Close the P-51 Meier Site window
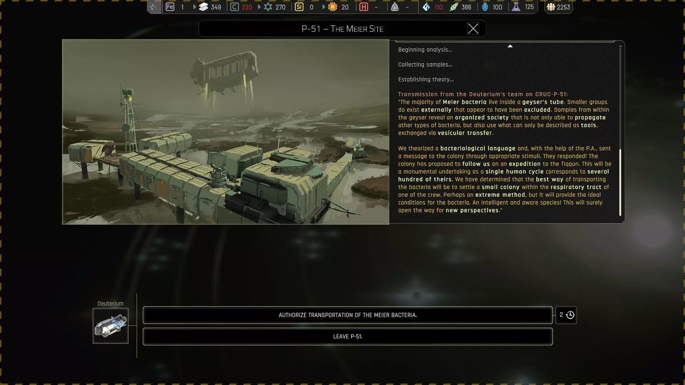 pyautogui.click(x=473, y=29)
